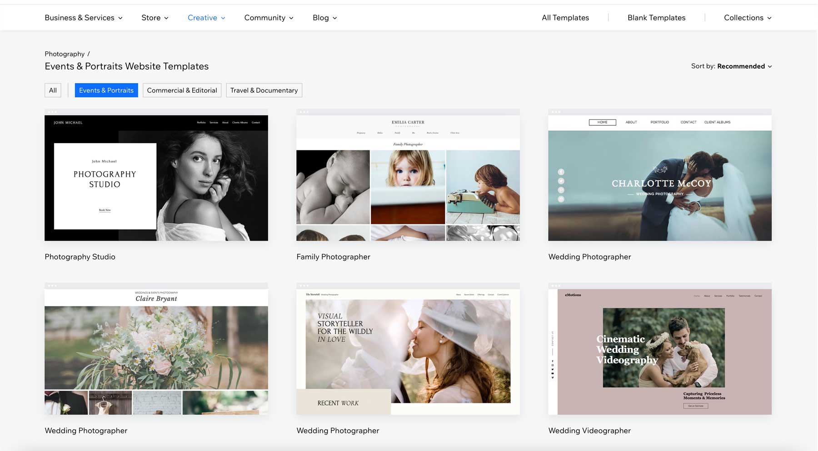Select the Pinterest icon in the Wedding Photographer preview

561,190
